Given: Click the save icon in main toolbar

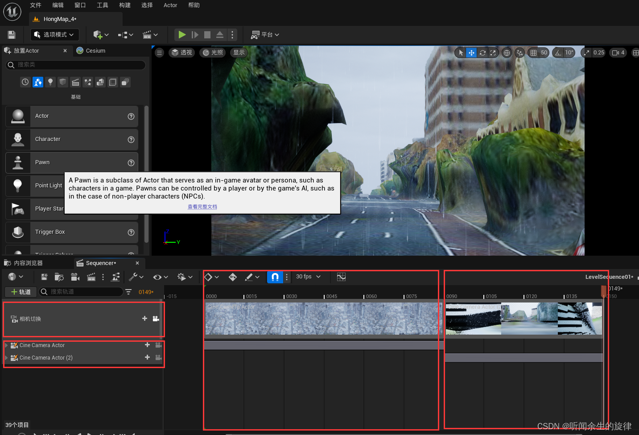Looking at the screenshot, I should 12,35.
